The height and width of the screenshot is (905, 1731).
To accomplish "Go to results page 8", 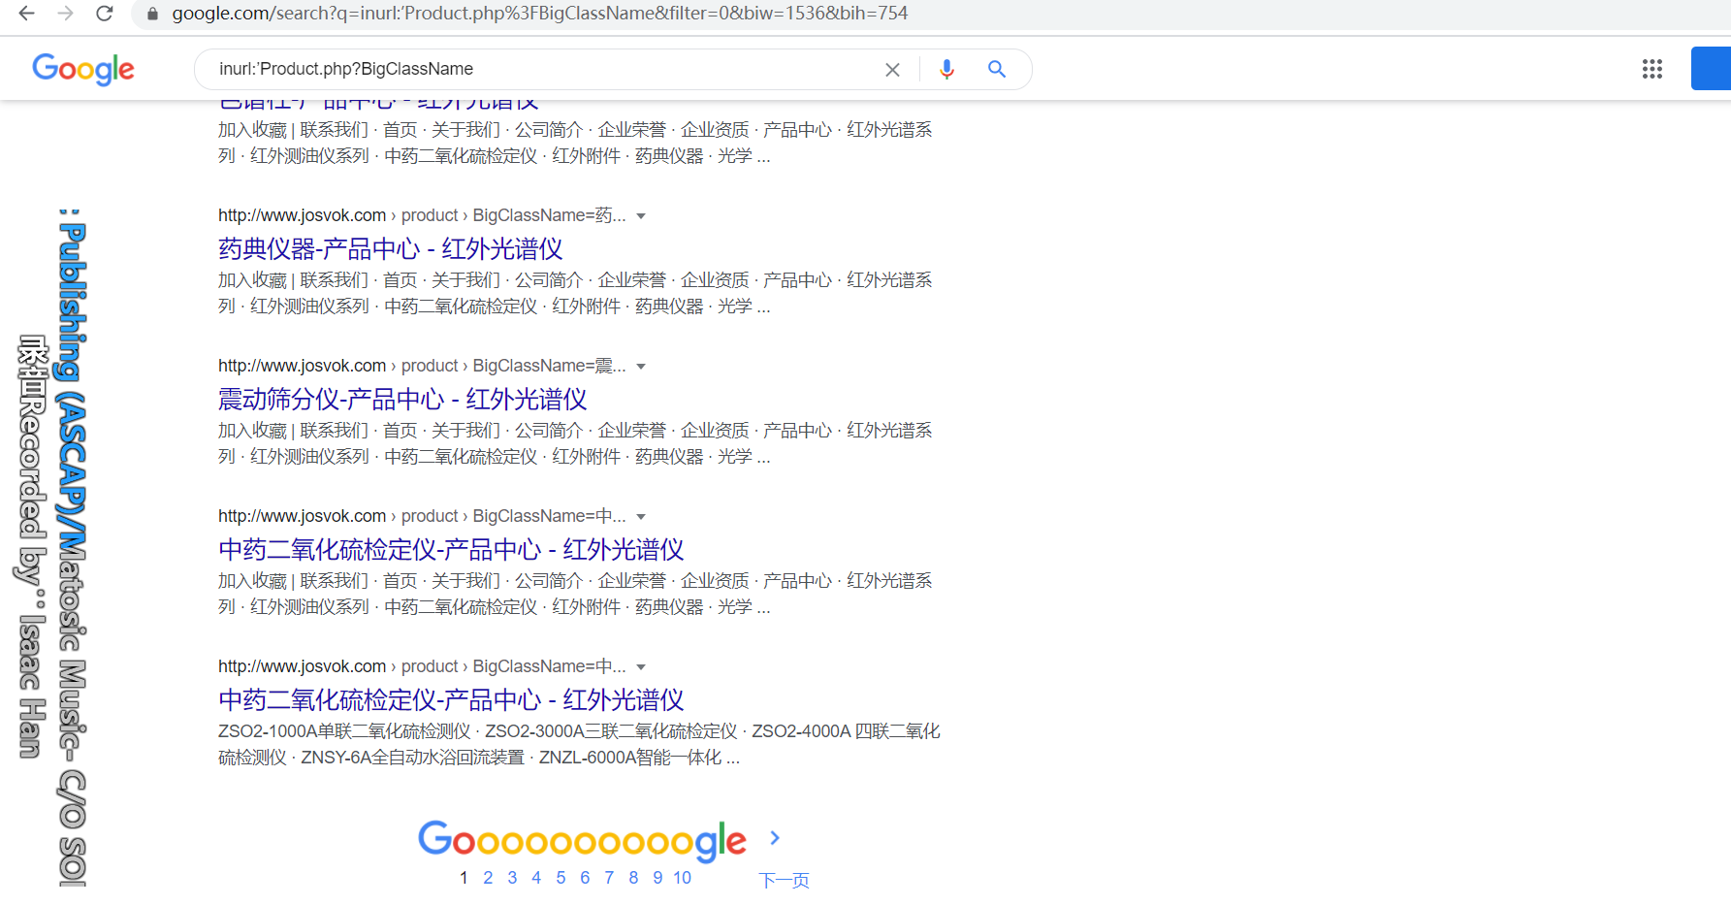I will [633, 878].
